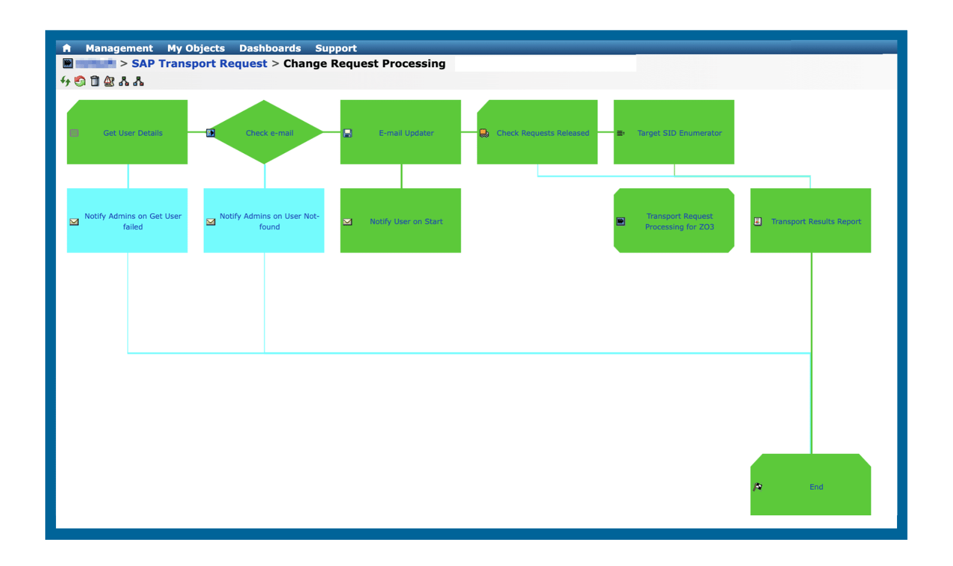Image resolution: width=953 pixels, height=566 pixels.
Task: Click the truck icon on Check Requests Released
Action: [x=483, y=133]
